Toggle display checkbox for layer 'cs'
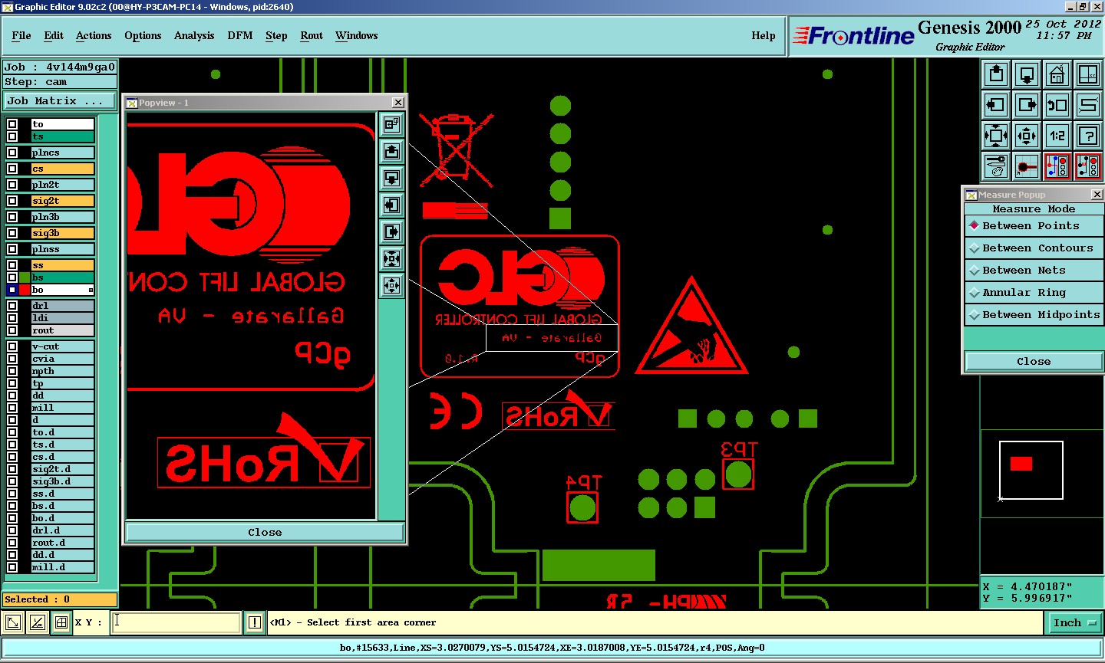The height and width of the screenshot is (663, 1105). tap(12, 169)
